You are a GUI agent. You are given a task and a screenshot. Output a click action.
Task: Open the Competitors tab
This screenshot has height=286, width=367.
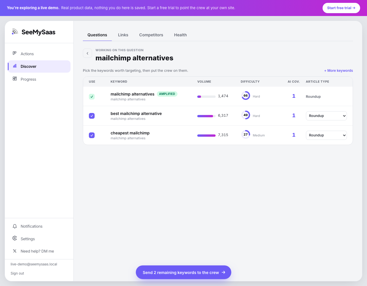coord(151,35)
